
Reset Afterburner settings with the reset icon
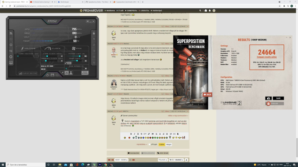point(47,75)
